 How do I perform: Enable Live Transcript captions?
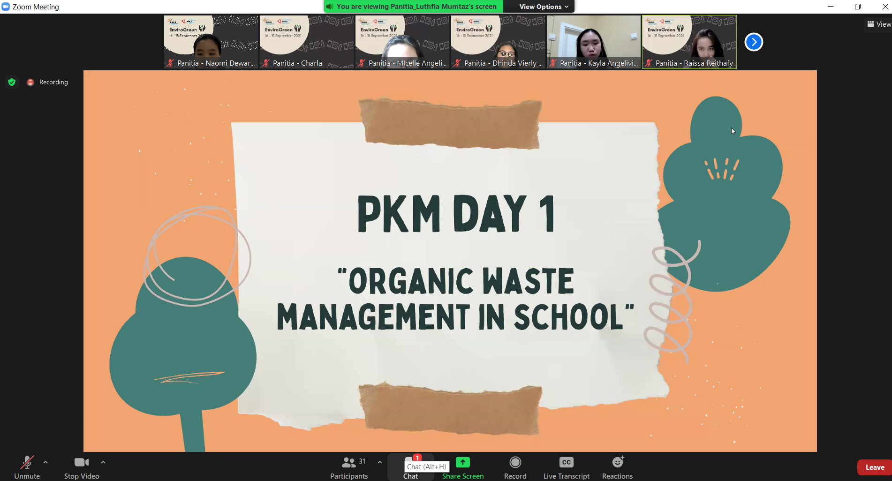[566, 467]
